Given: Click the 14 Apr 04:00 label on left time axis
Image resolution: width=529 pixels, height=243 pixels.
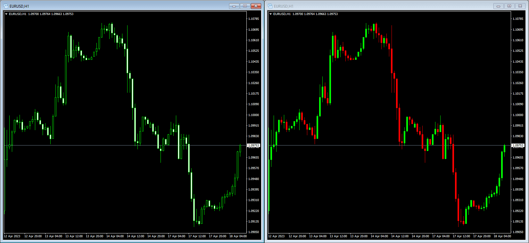Looking at the screenshot, I should [115, 236].
